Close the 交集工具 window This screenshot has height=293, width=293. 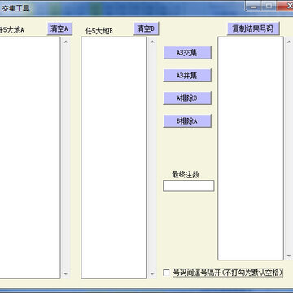(x=286, y=7)
